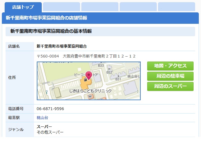Screen dimensions: 201x141
Task: Click the phone number 06-6871-9596
Action: click(50, 109)
